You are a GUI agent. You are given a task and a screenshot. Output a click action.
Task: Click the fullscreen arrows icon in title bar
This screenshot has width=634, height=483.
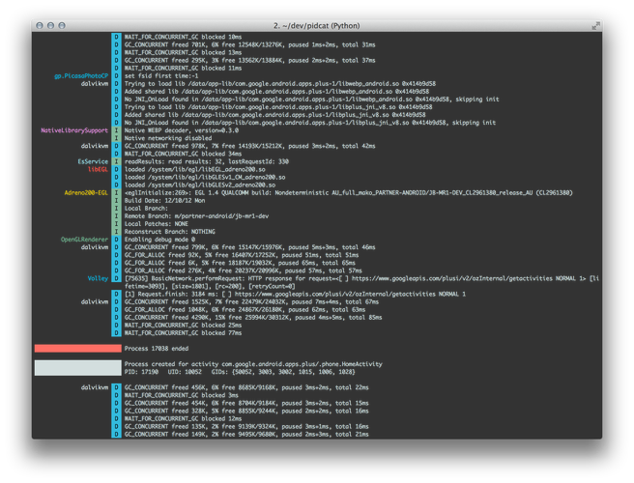tap(595, 26)
